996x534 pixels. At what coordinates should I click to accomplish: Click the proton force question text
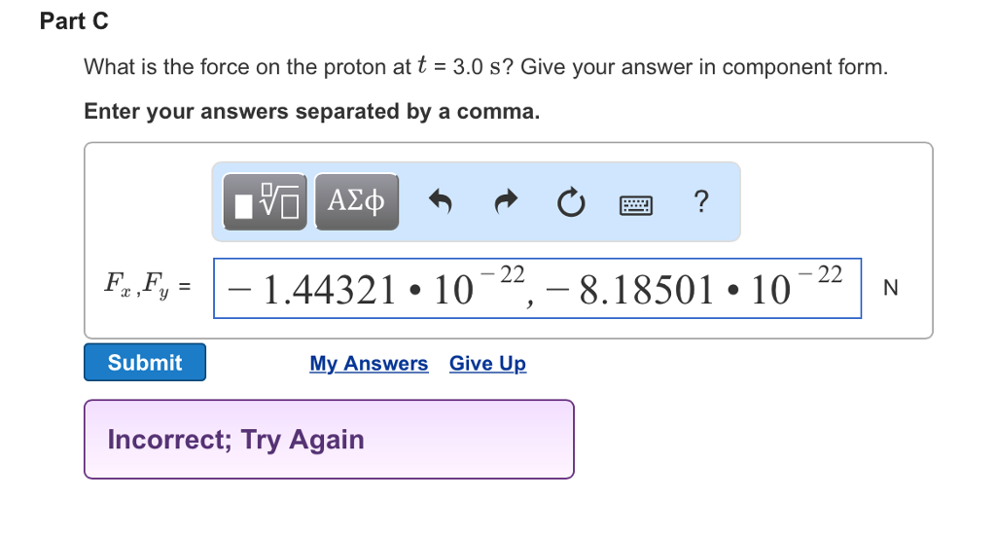[486, 67]
